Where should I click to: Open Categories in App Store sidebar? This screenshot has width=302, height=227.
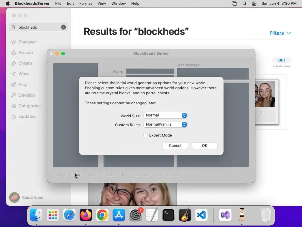26,106
